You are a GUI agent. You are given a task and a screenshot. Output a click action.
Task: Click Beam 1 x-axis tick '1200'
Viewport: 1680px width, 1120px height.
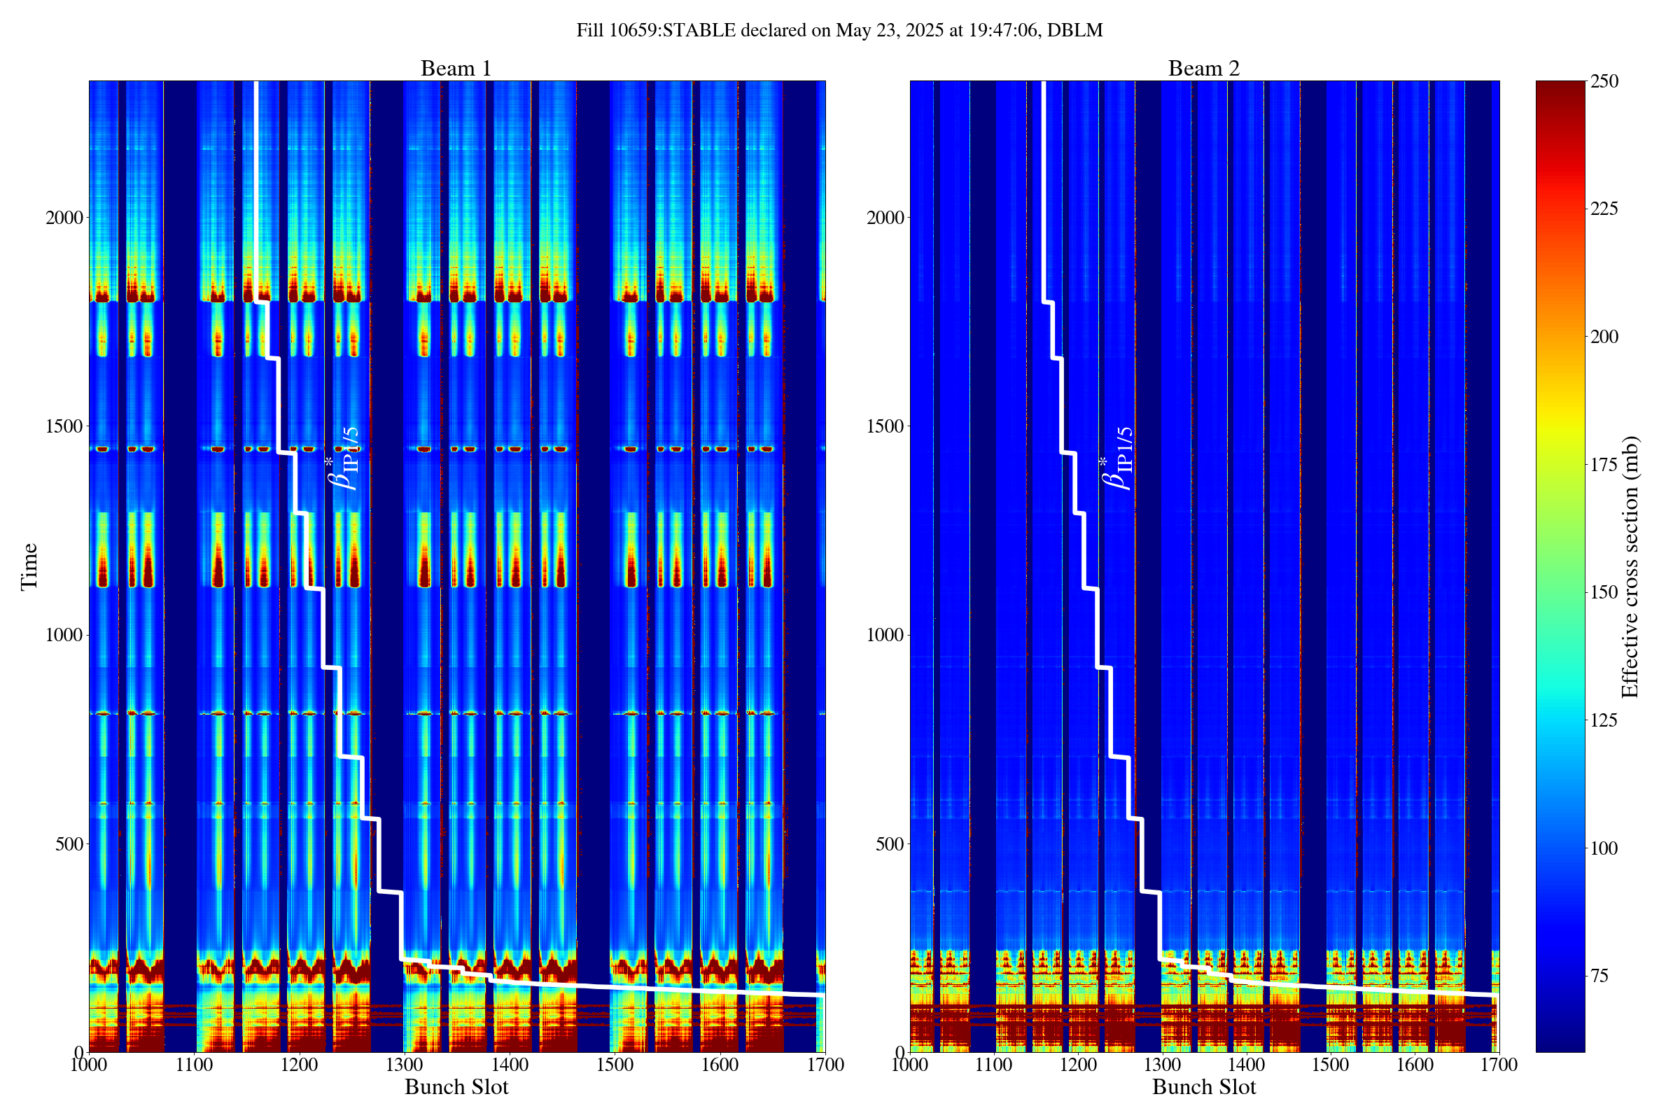(x=300, y=1065)
